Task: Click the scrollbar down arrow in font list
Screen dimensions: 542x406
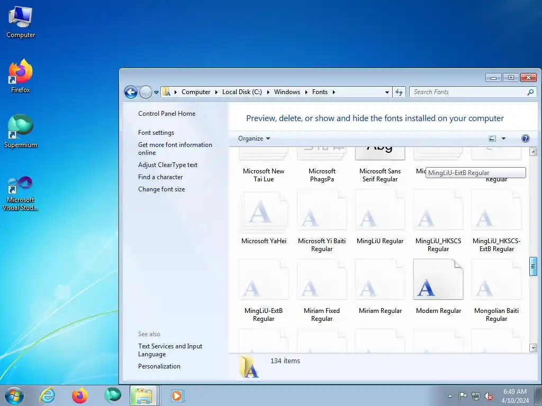Action: [x=533, y=348]
